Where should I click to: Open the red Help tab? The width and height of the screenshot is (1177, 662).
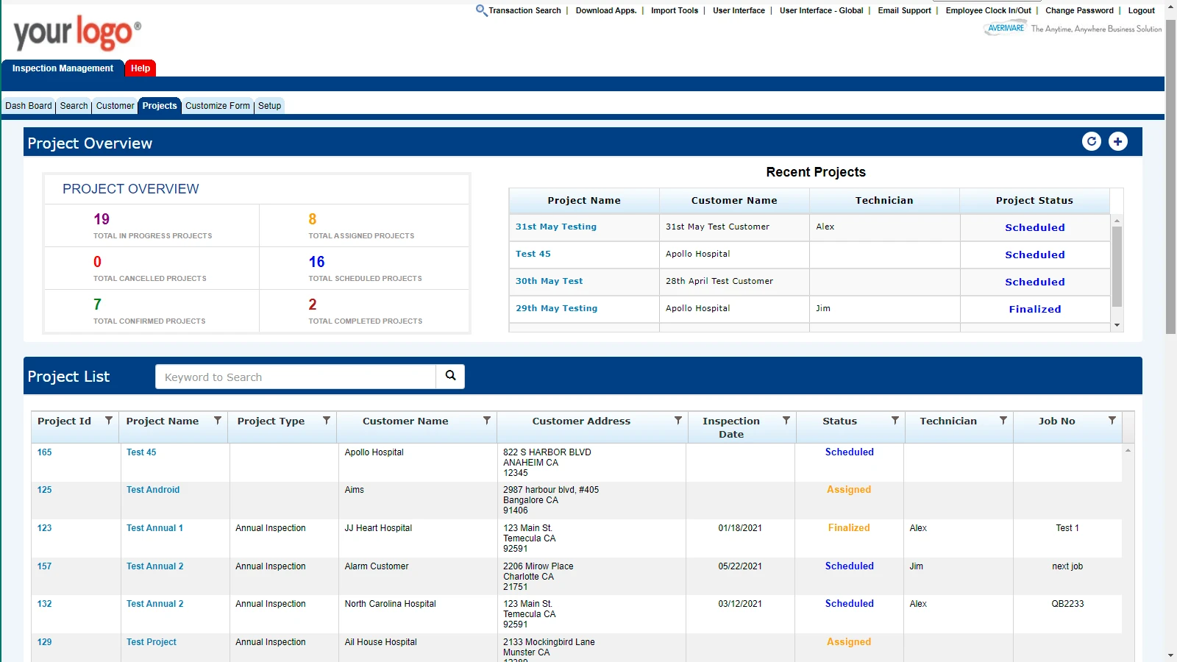pyautogui.click(x=141, y=68)
